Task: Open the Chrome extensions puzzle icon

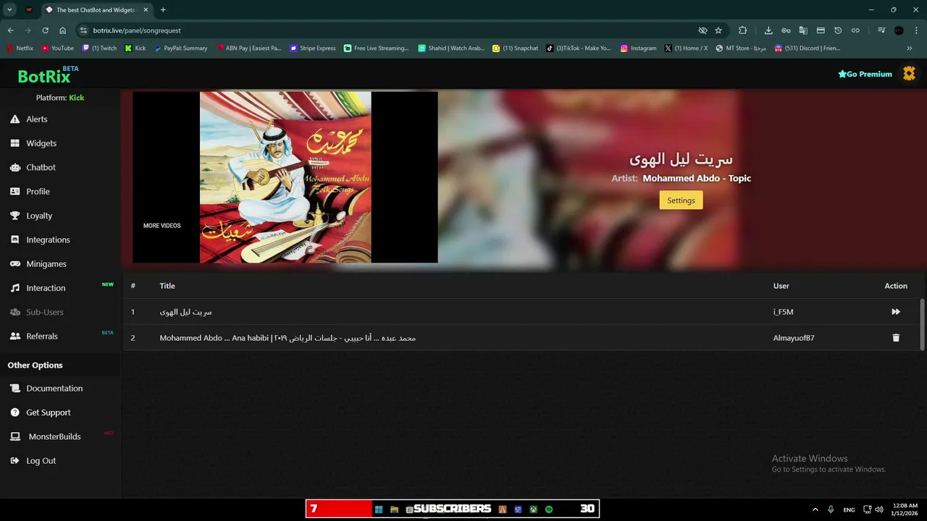Action: pos(743,30)
